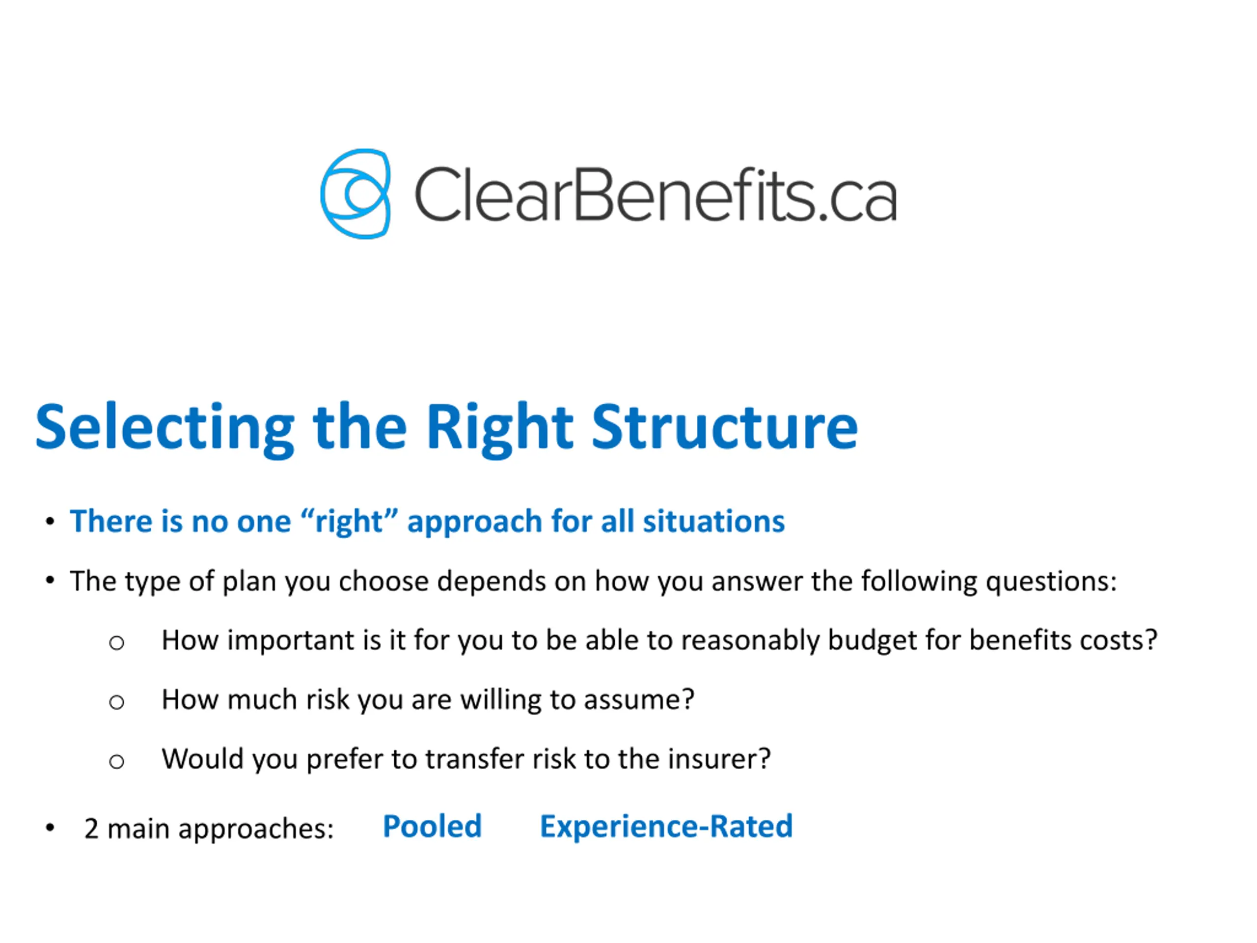Click the Pooled approach text
Viewport: 1257px width, 943px height.
click(x=433, y=826)
